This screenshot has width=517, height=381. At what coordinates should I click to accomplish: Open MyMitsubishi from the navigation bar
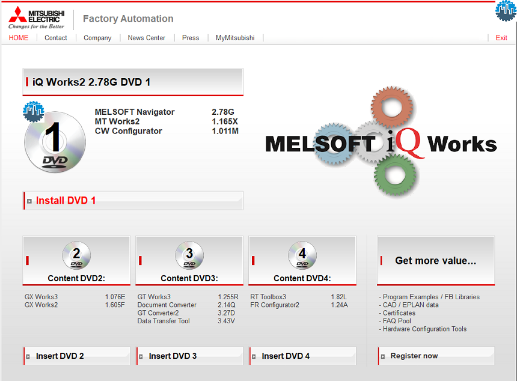click(235, 38)
